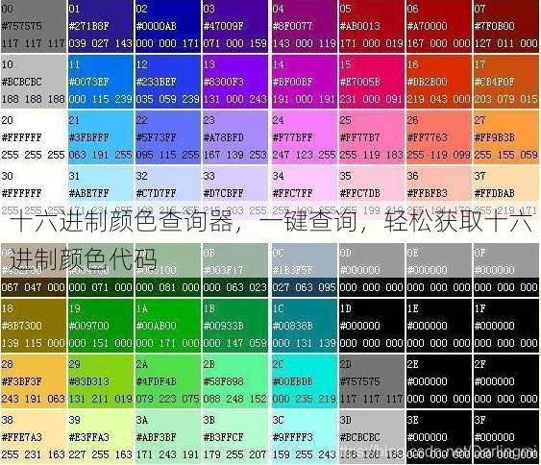Pick the orange swatch #FF9B3B
Screen dimensions: 541x465
pyautogui.click(x=505, y=137)
